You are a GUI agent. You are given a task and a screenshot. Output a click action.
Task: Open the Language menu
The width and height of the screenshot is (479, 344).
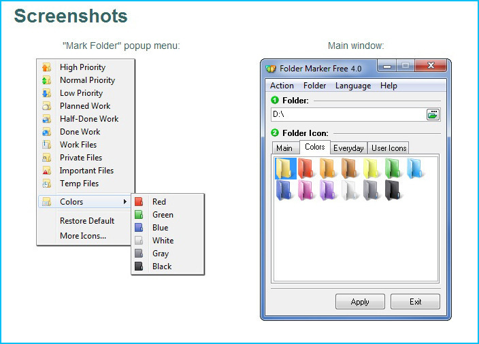coord(353,86)
